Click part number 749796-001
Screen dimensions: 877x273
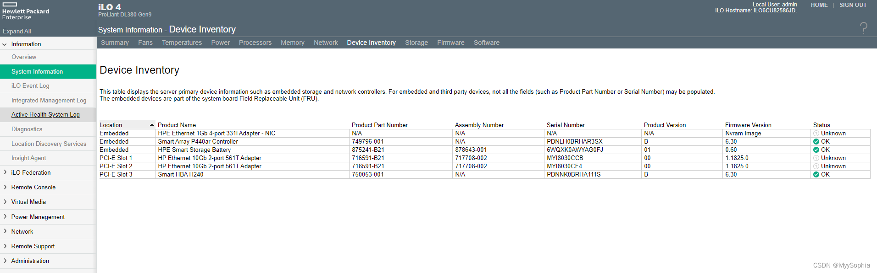368,142
